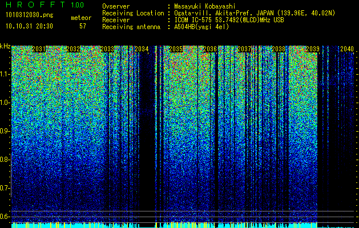Click the 2037 time marker

244,49
